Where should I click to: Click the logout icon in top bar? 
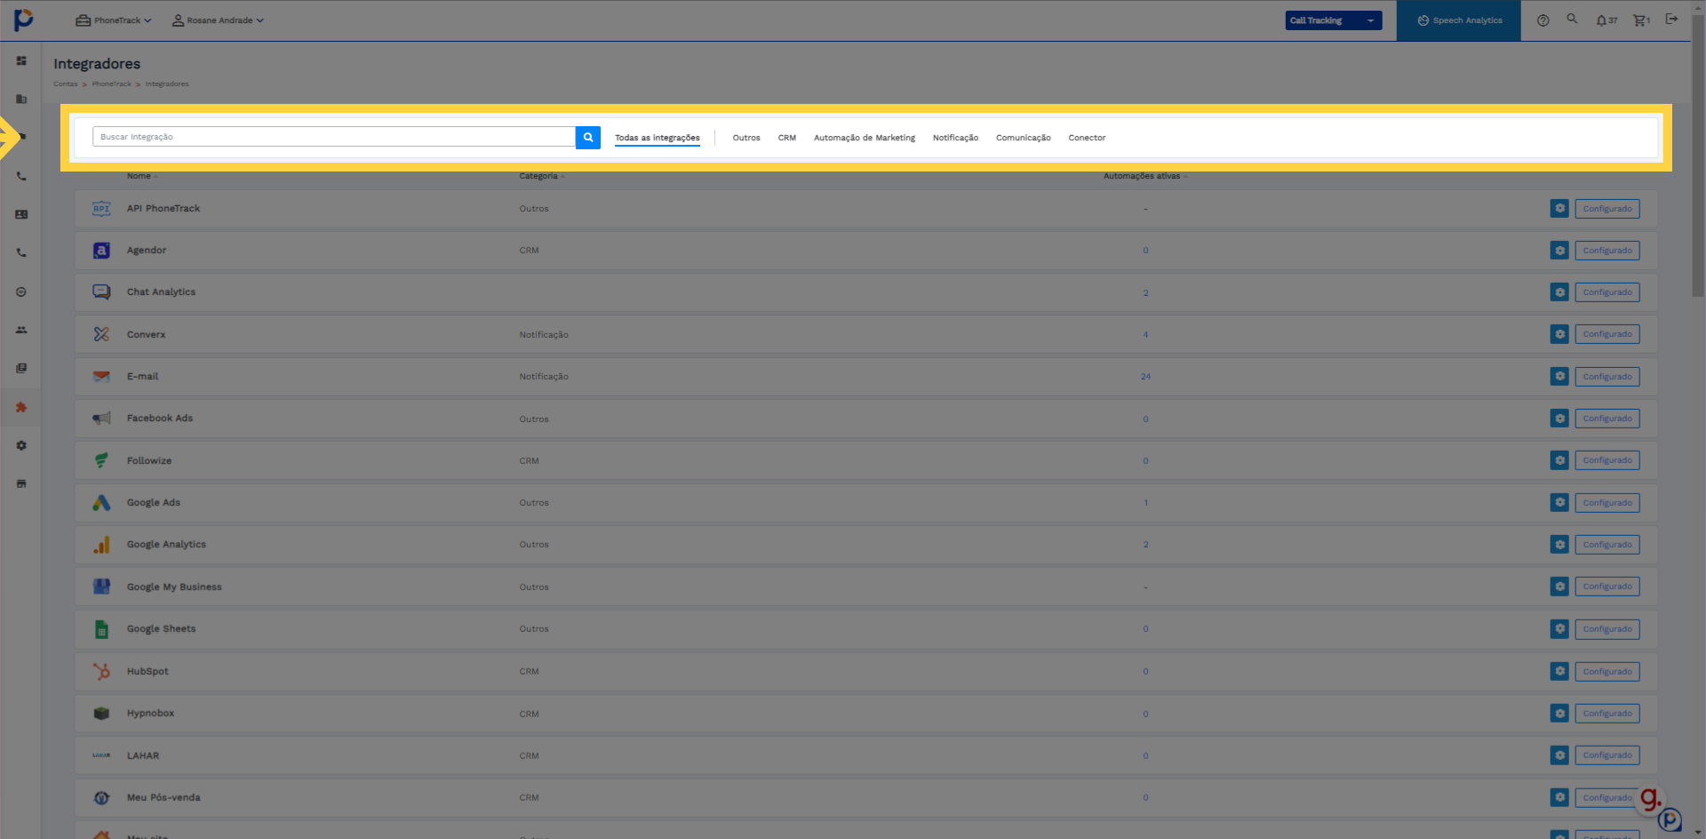[x=1671, y=19]
